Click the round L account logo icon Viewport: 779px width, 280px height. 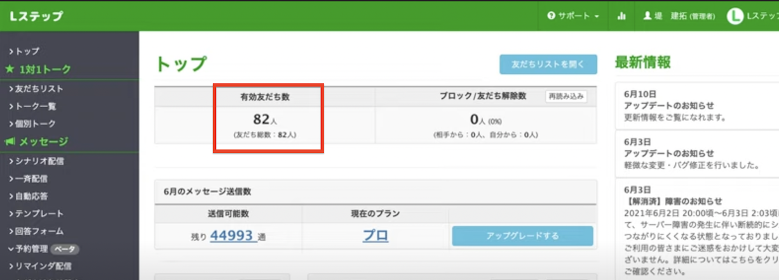(735, 16)
